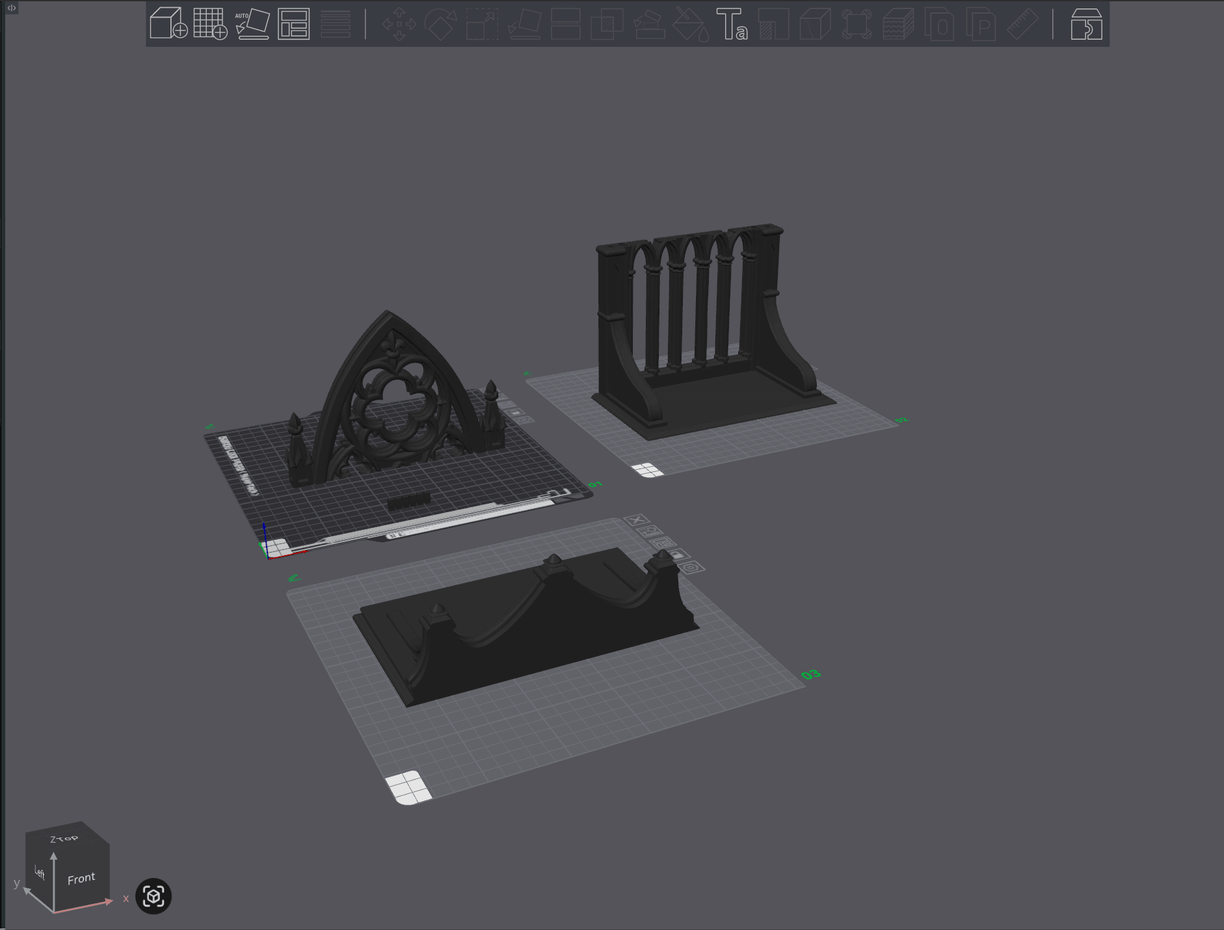Click the green 01 plate label
This screenshot has height=930, width=1224.
(x=595, y=484)
